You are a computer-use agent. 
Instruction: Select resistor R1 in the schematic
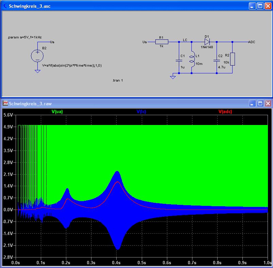tap(161, 42)
